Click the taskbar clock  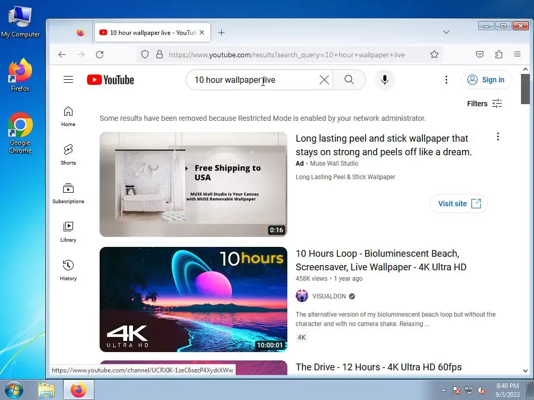(x=507, y=390)
